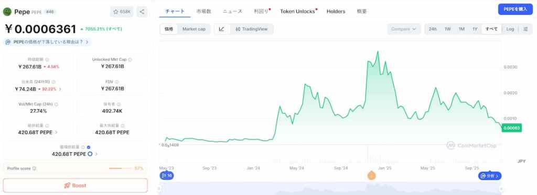Image resolution: width=537 pixels, height=195 pixels.
Task: Open the PEPEの価格が下落している理由は？ link
Action: [48, 42]
